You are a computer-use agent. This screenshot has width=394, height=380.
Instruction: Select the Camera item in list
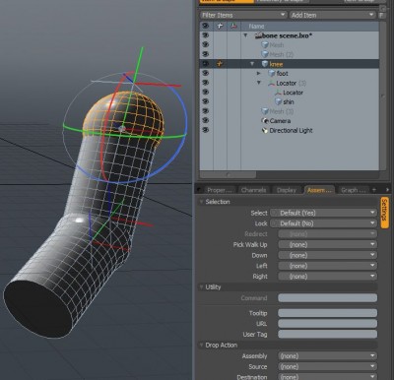click(280, 121)
